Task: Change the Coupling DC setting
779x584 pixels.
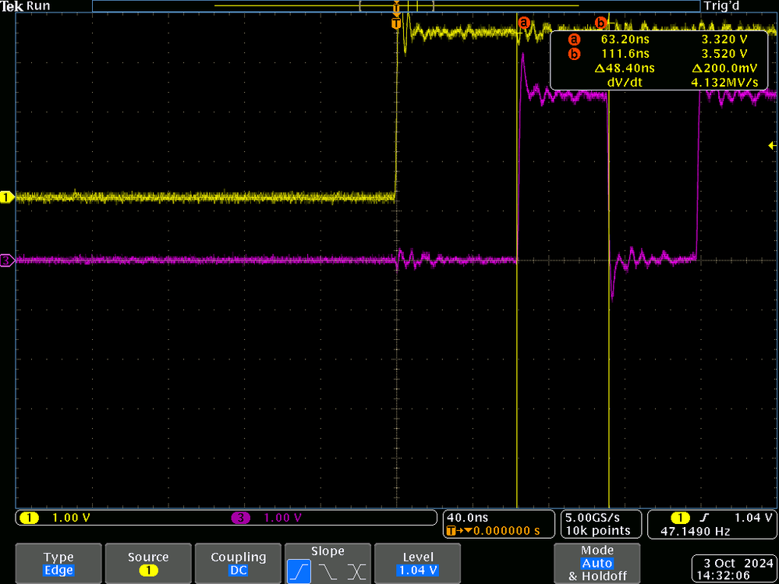Action: [238, 563]
